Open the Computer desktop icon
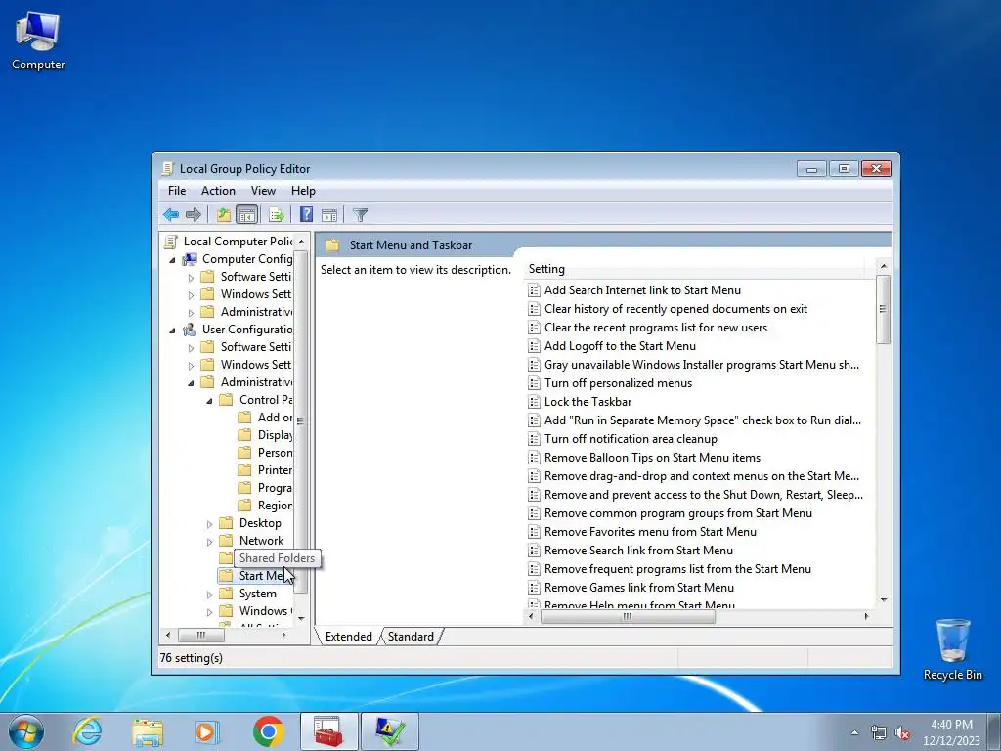The width and height of the screenshot is (1001, 751). click(x=38, y=41)
